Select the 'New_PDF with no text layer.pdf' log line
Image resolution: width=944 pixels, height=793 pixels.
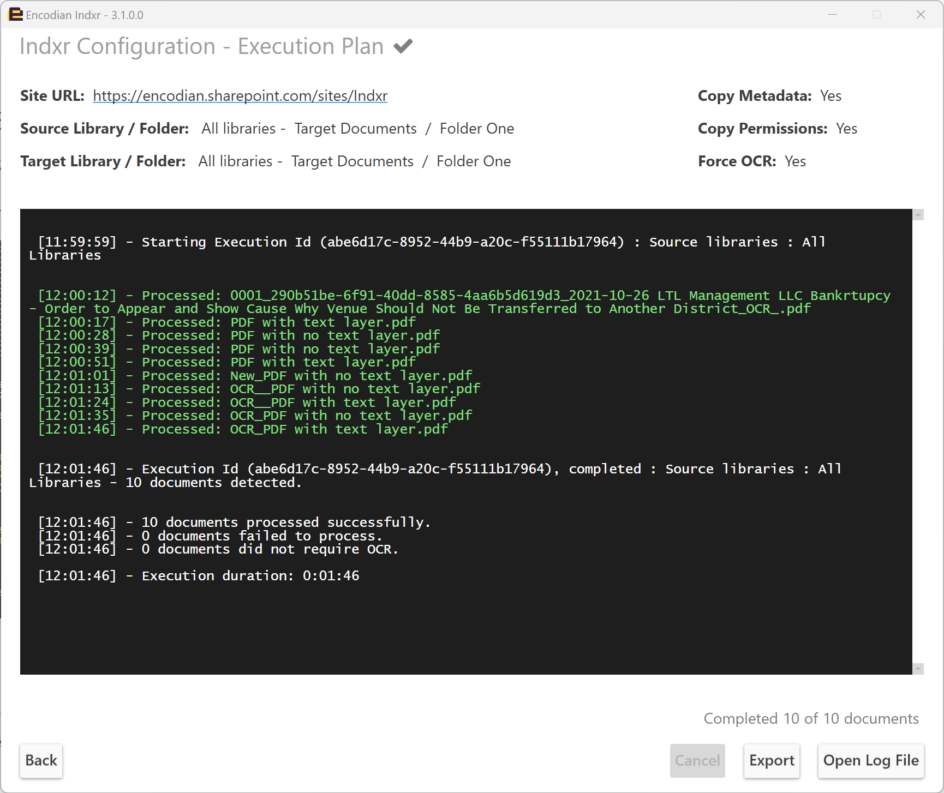pos(255,376)
